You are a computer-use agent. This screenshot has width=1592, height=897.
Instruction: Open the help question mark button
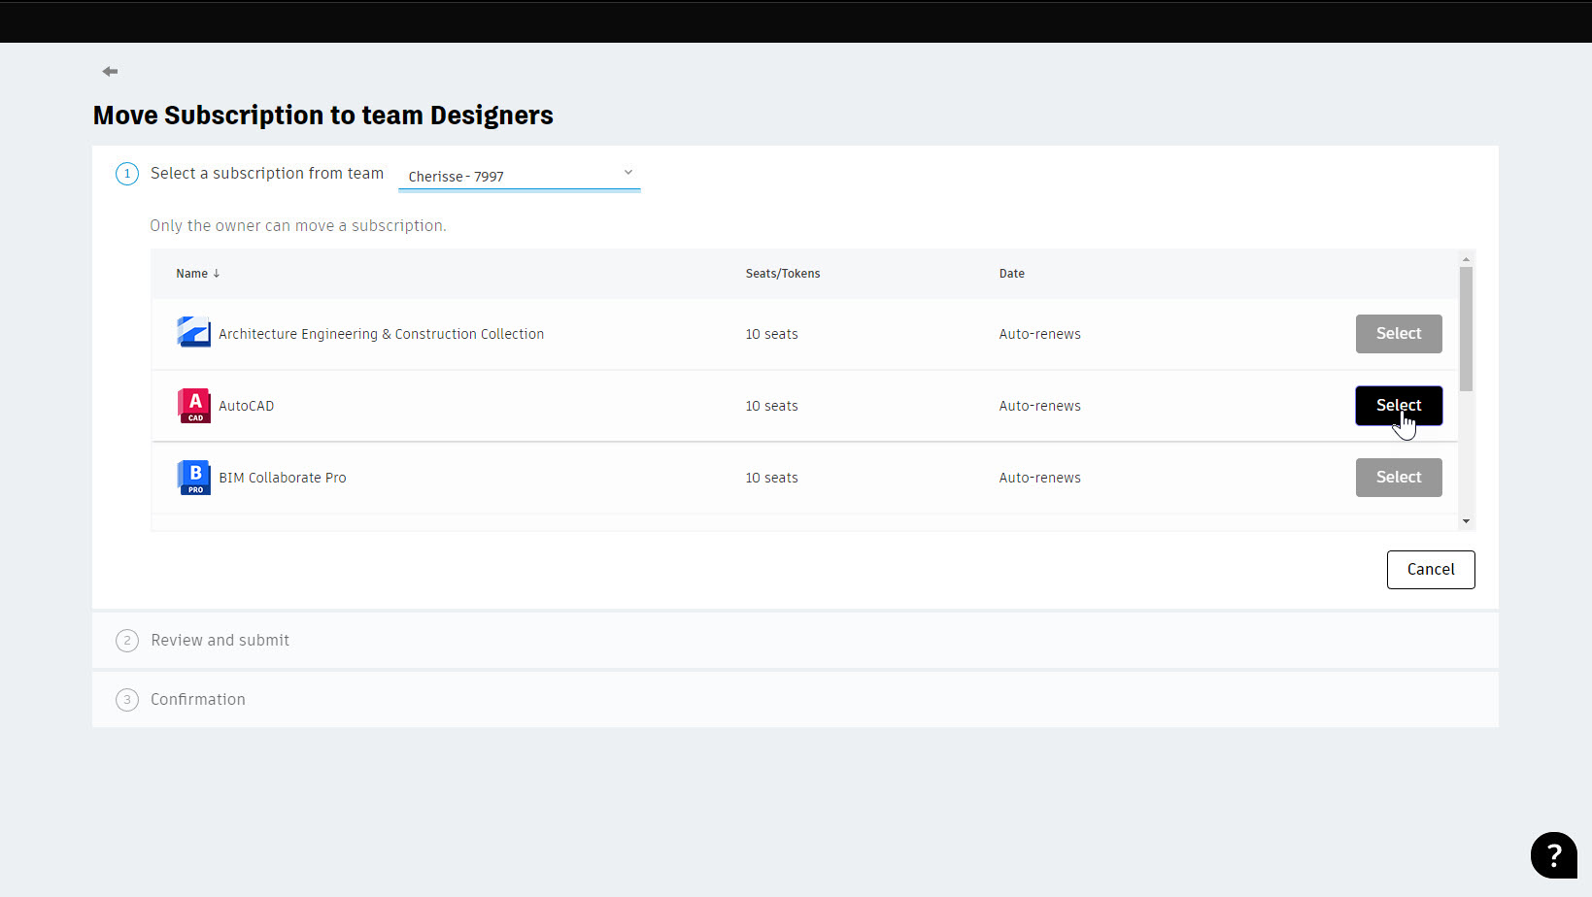coord(1553,855)
